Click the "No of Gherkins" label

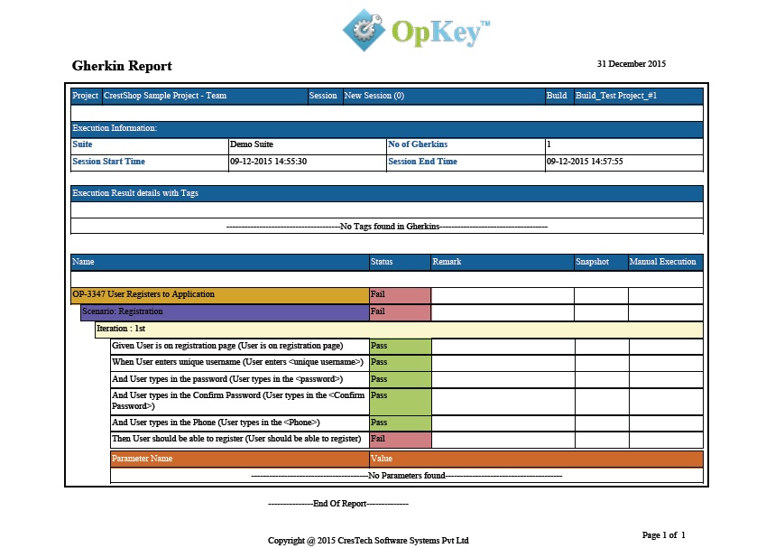point(418,144)
